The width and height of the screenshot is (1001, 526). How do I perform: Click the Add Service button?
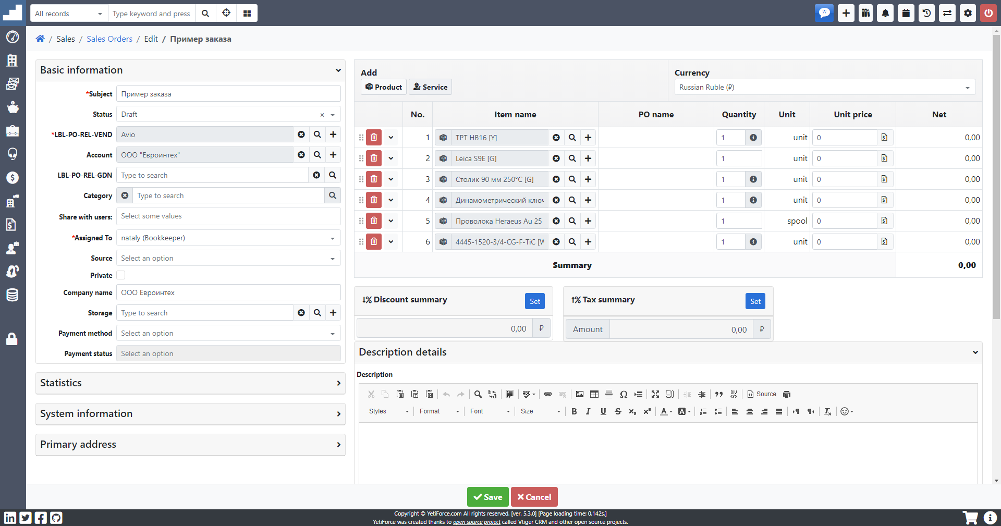(x=430, y=87)
